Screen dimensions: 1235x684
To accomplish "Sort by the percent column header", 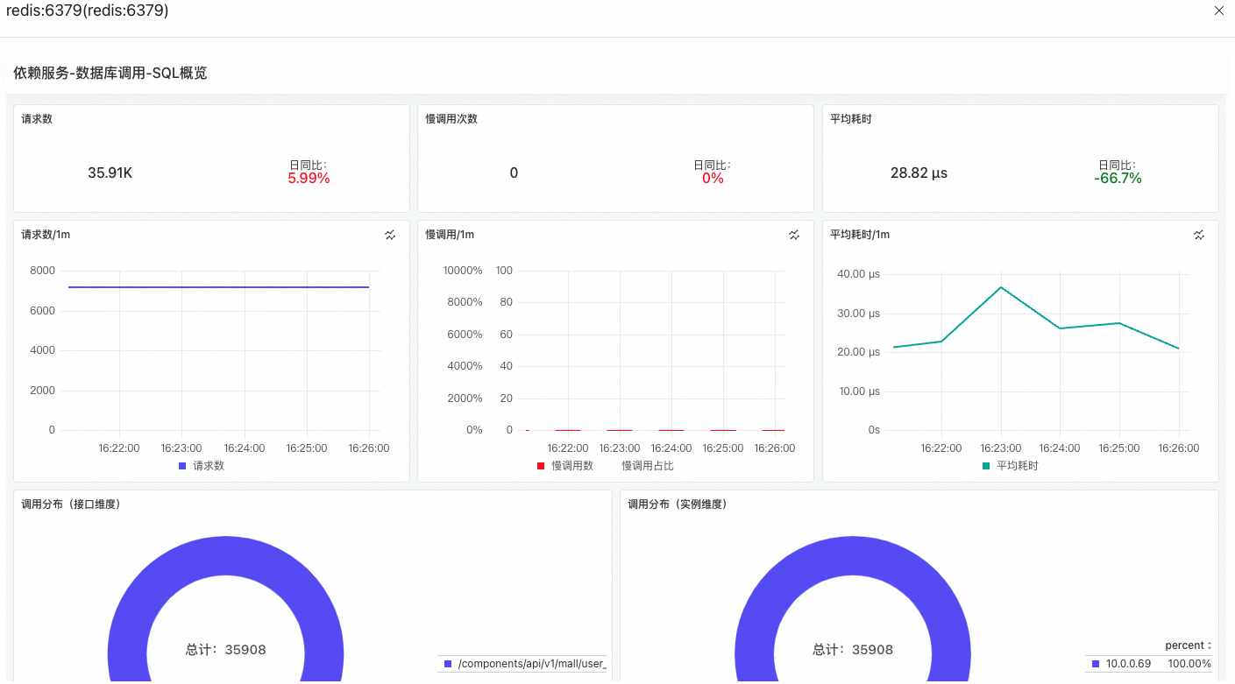I will pos(1188,645).
